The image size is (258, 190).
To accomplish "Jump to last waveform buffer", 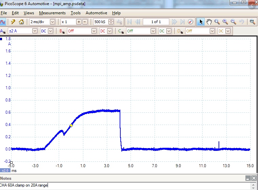I will click(182, 22).
